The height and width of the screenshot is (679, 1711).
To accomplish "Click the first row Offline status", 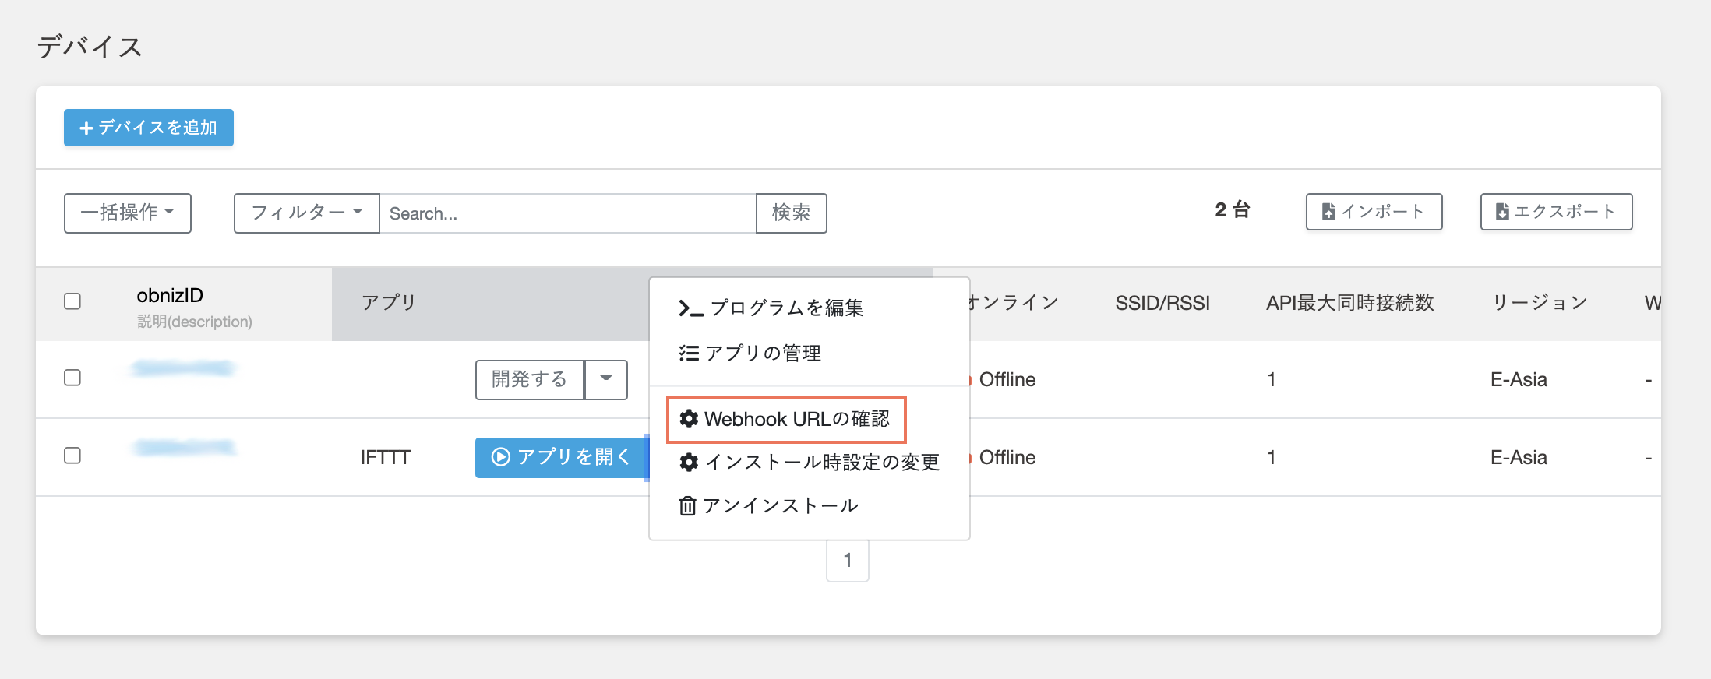I will pos(1007,380).
